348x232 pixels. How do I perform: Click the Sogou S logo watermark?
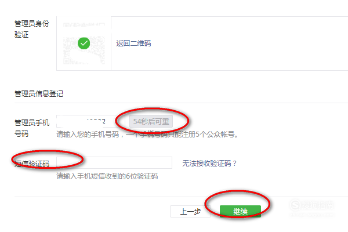click(x=295, y=205)
